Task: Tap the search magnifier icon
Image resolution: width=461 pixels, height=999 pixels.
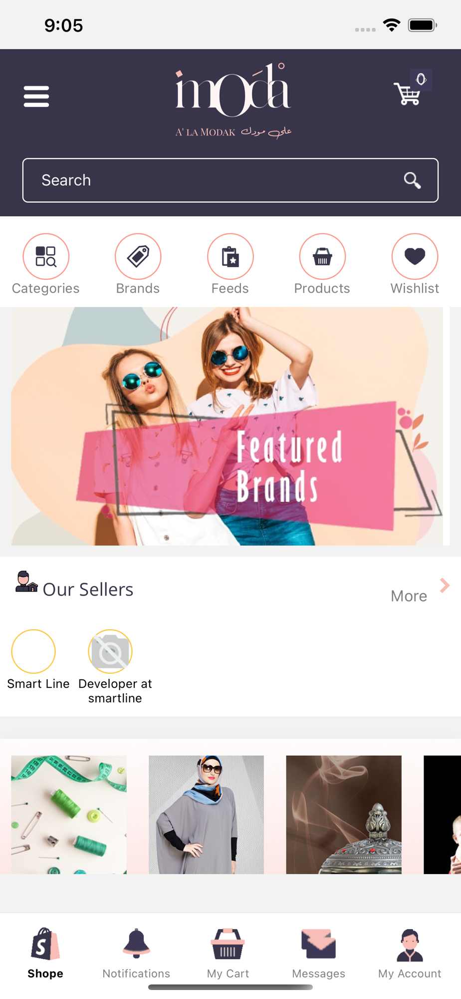Action: 412,180
